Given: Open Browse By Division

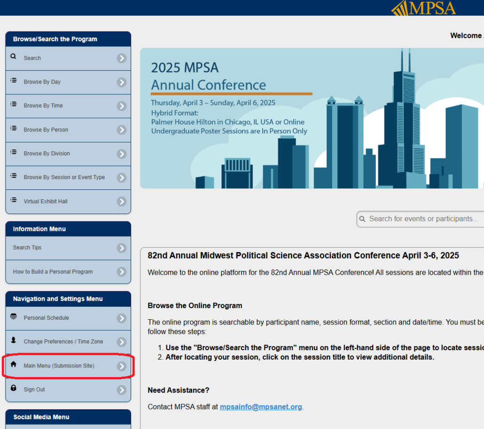Looking at the screenshot, I should [68, 154].
